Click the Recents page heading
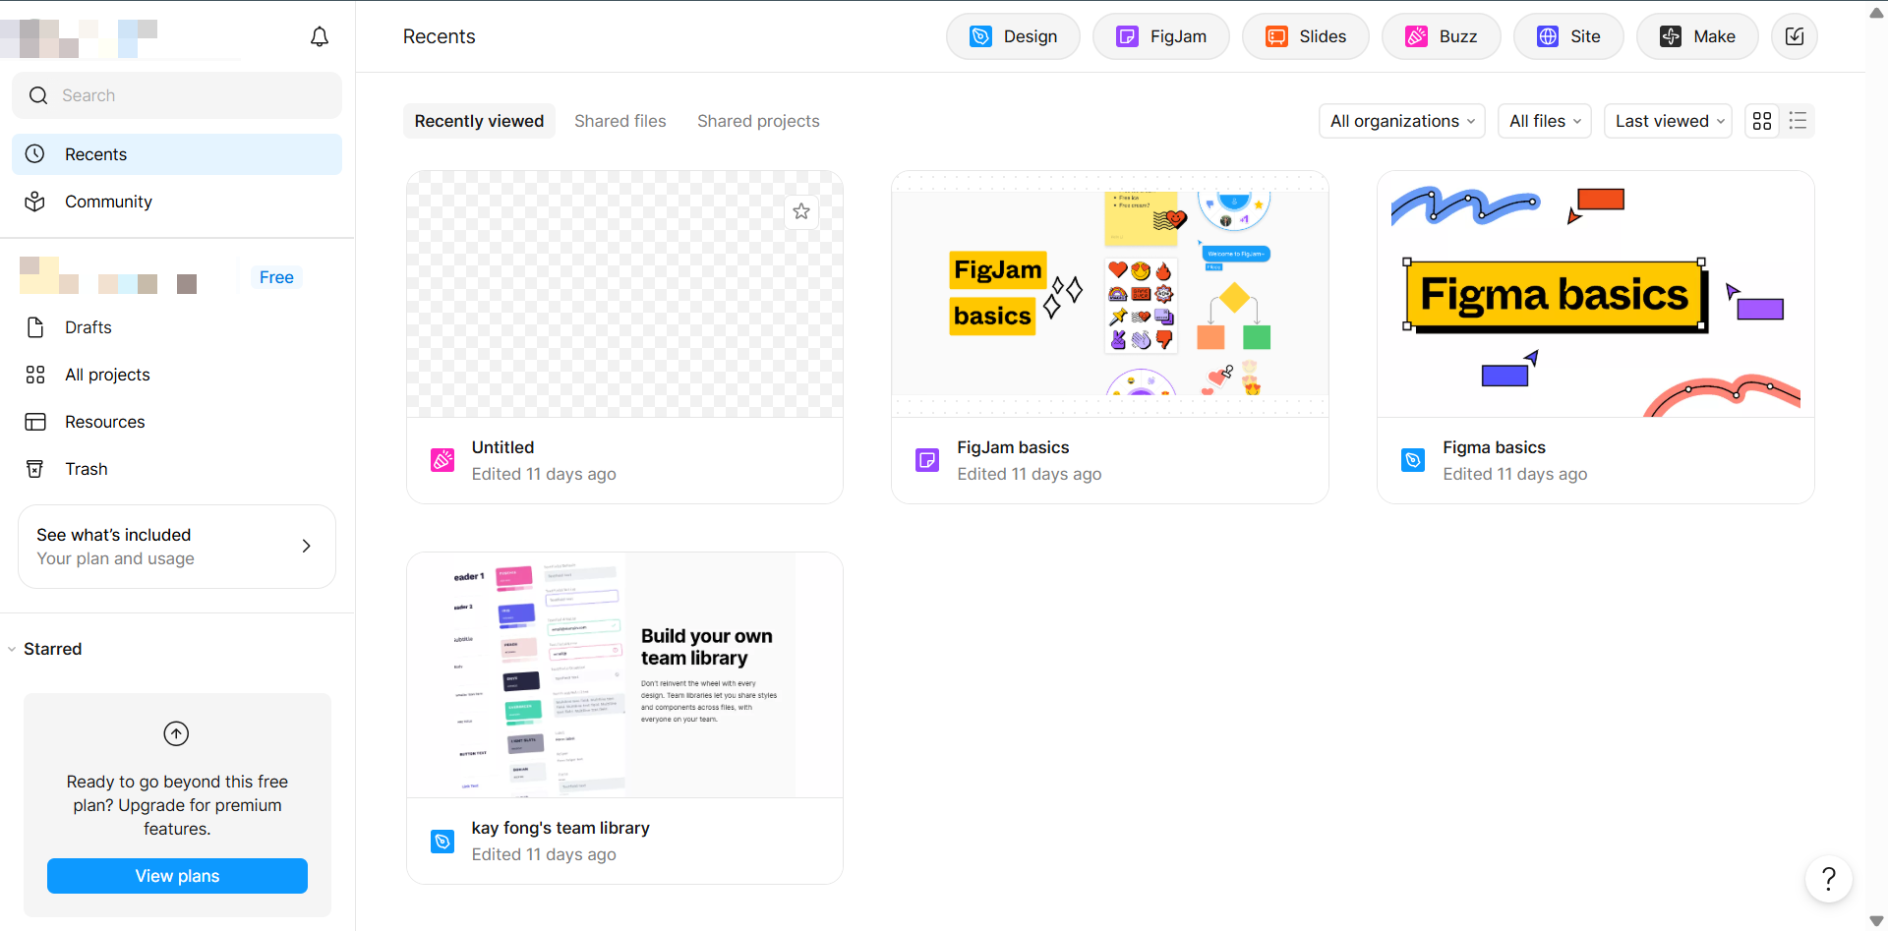The height and width of the screenshot is (931, 1888). pyautogui.click(x=439, y=36)
